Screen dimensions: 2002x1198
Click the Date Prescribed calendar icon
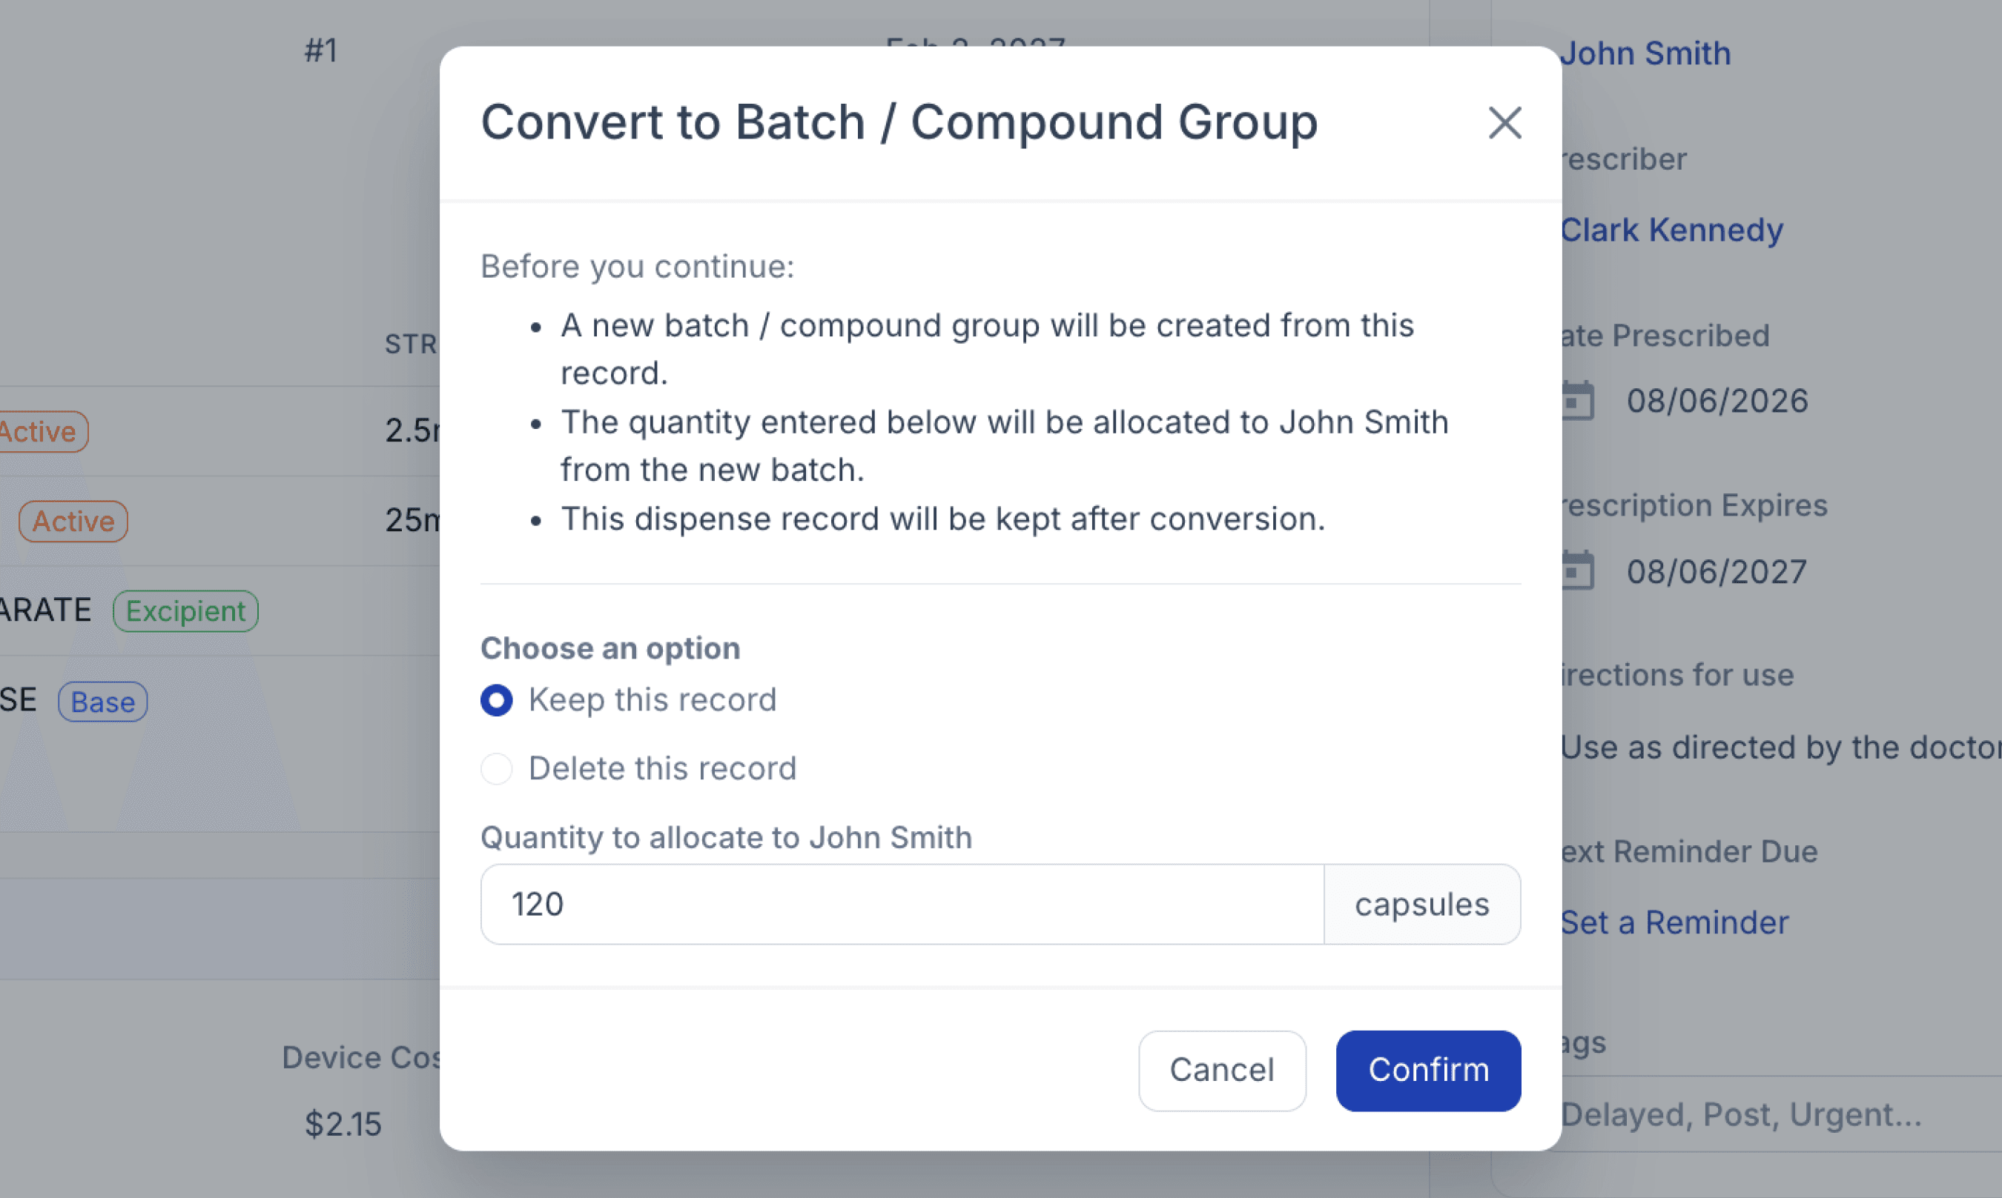click(x=1577, y=400)
